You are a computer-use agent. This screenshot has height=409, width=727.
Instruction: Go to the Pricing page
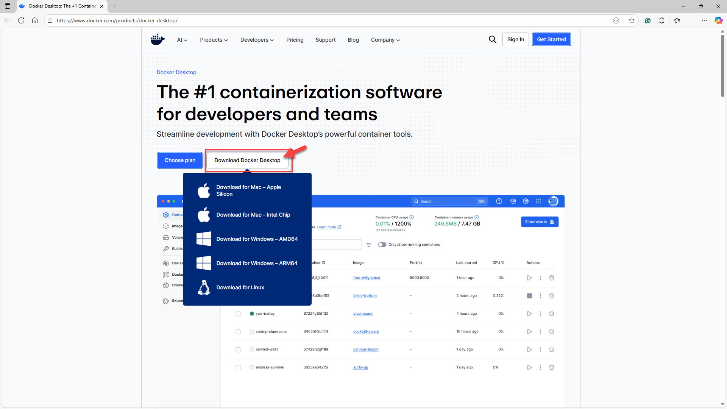pyautogui.click(x=295, y=40)
